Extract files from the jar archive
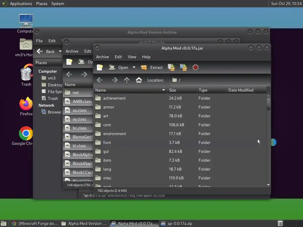The image size is (303, 227). (x=152, y=67)
